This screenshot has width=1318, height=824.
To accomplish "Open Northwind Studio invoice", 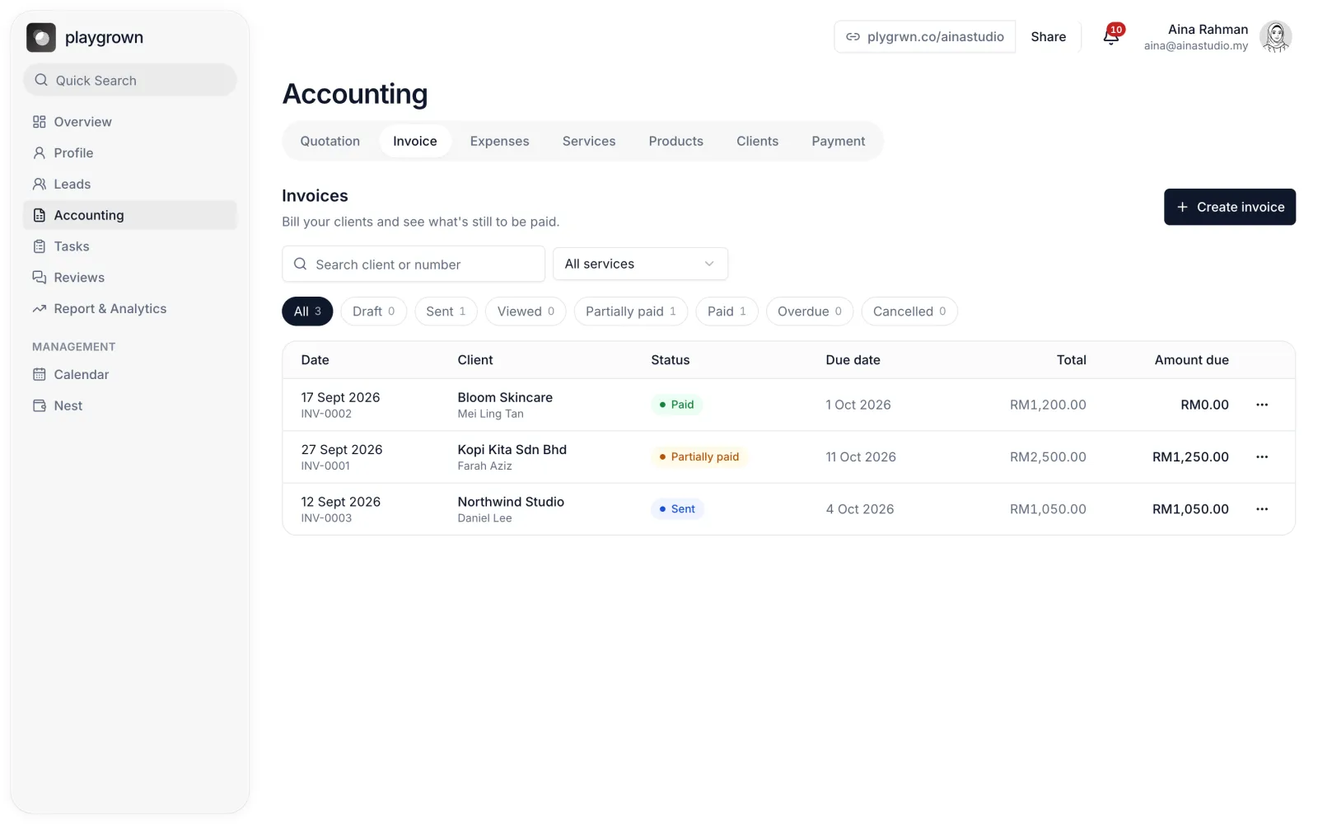I will pos(788,509).
